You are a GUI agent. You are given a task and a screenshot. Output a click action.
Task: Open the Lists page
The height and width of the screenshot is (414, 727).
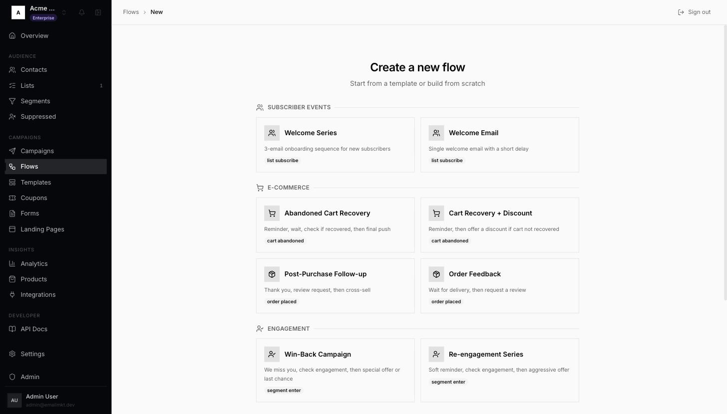56,86
